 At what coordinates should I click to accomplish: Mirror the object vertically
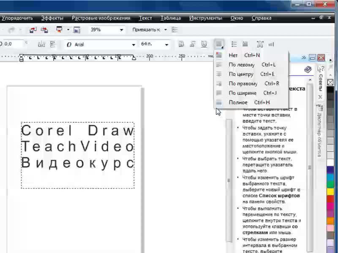click(x=52, y=44)
